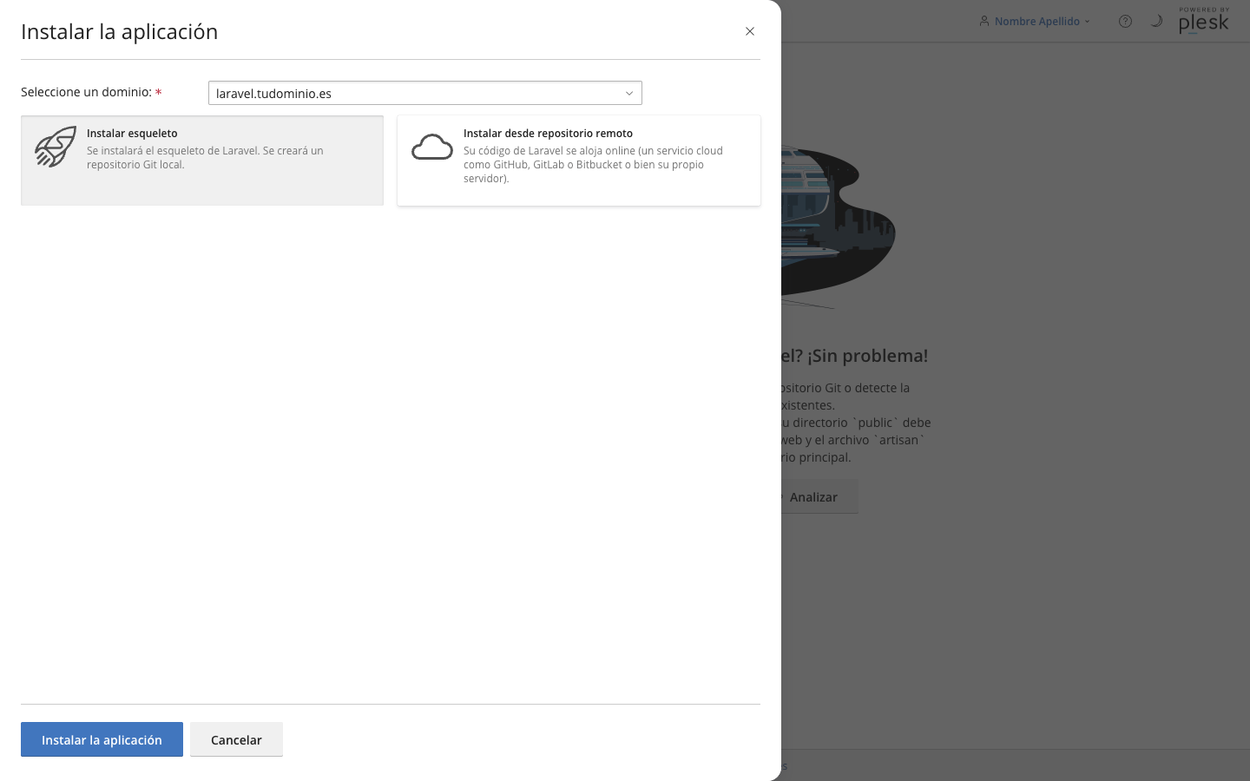This screenshot has width=1250, height=781.
Task: Expand the domain list chevron arrow
Action: pyautogui.click(x=629, y=93)
